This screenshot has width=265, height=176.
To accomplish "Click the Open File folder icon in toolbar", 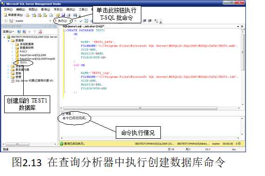I will tap(58, 15).
